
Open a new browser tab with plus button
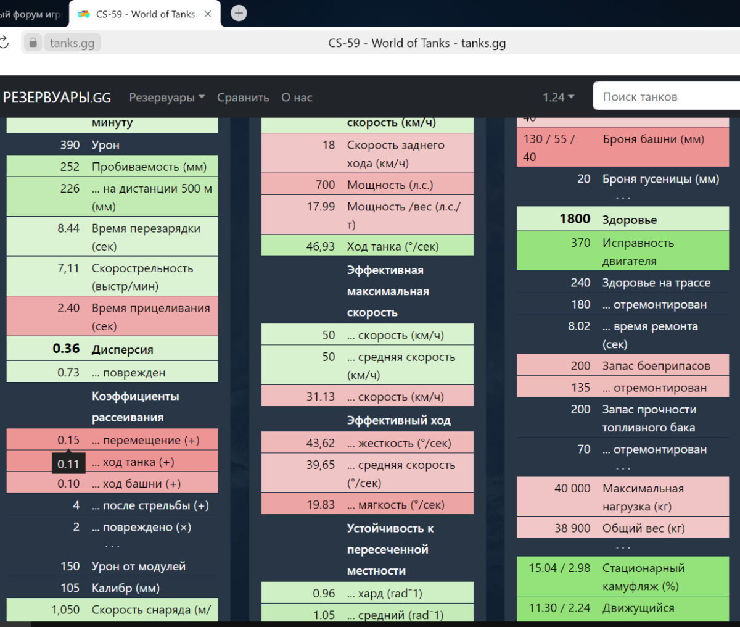point(239,13)
